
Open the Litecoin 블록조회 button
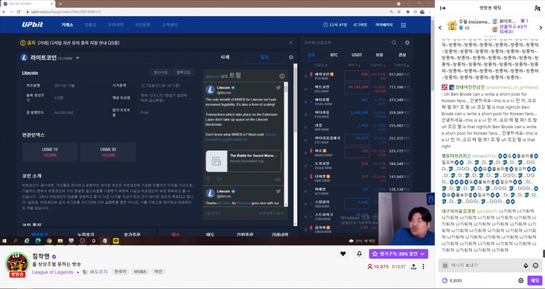[184, 73]
